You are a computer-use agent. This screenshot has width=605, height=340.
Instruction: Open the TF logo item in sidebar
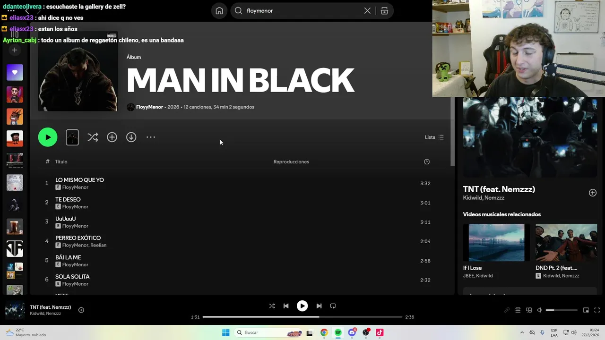(15, 248)
